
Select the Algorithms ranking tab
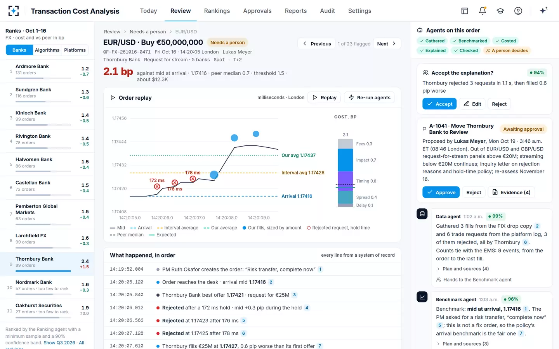[47, 50]
